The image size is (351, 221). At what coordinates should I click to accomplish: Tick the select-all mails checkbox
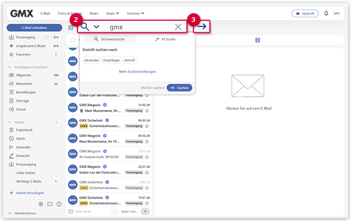(x=73, y=40)
